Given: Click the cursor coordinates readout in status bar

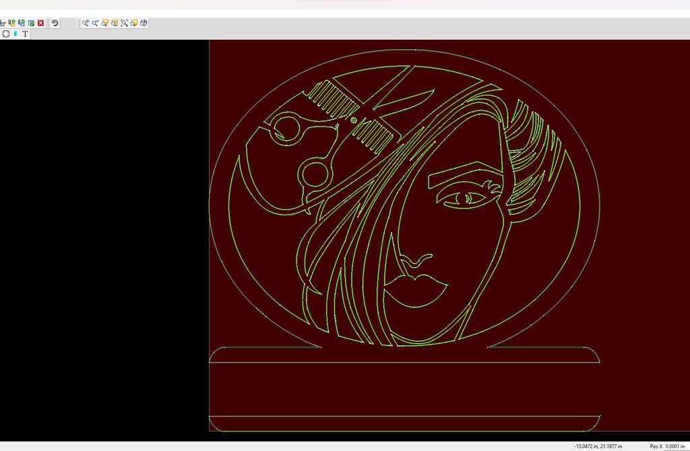Looking at the screenshot, I should click(x=598, y=446).
